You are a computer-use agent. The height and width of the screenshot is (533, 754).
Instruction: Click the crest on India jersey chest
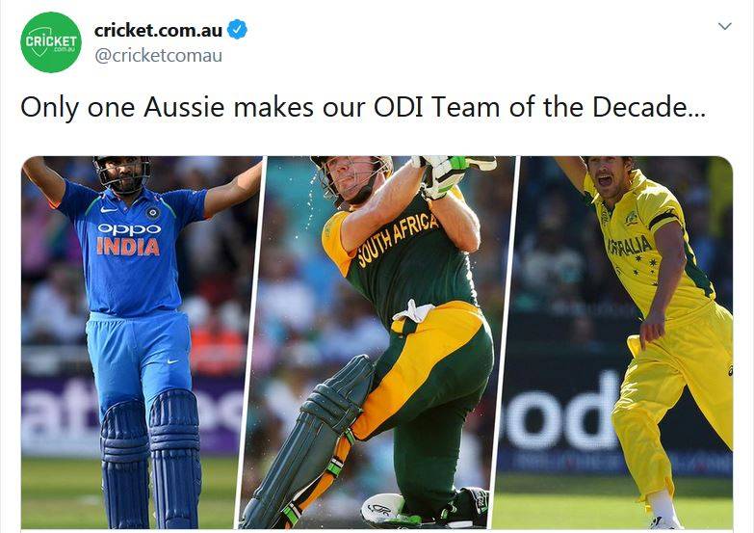152,212
